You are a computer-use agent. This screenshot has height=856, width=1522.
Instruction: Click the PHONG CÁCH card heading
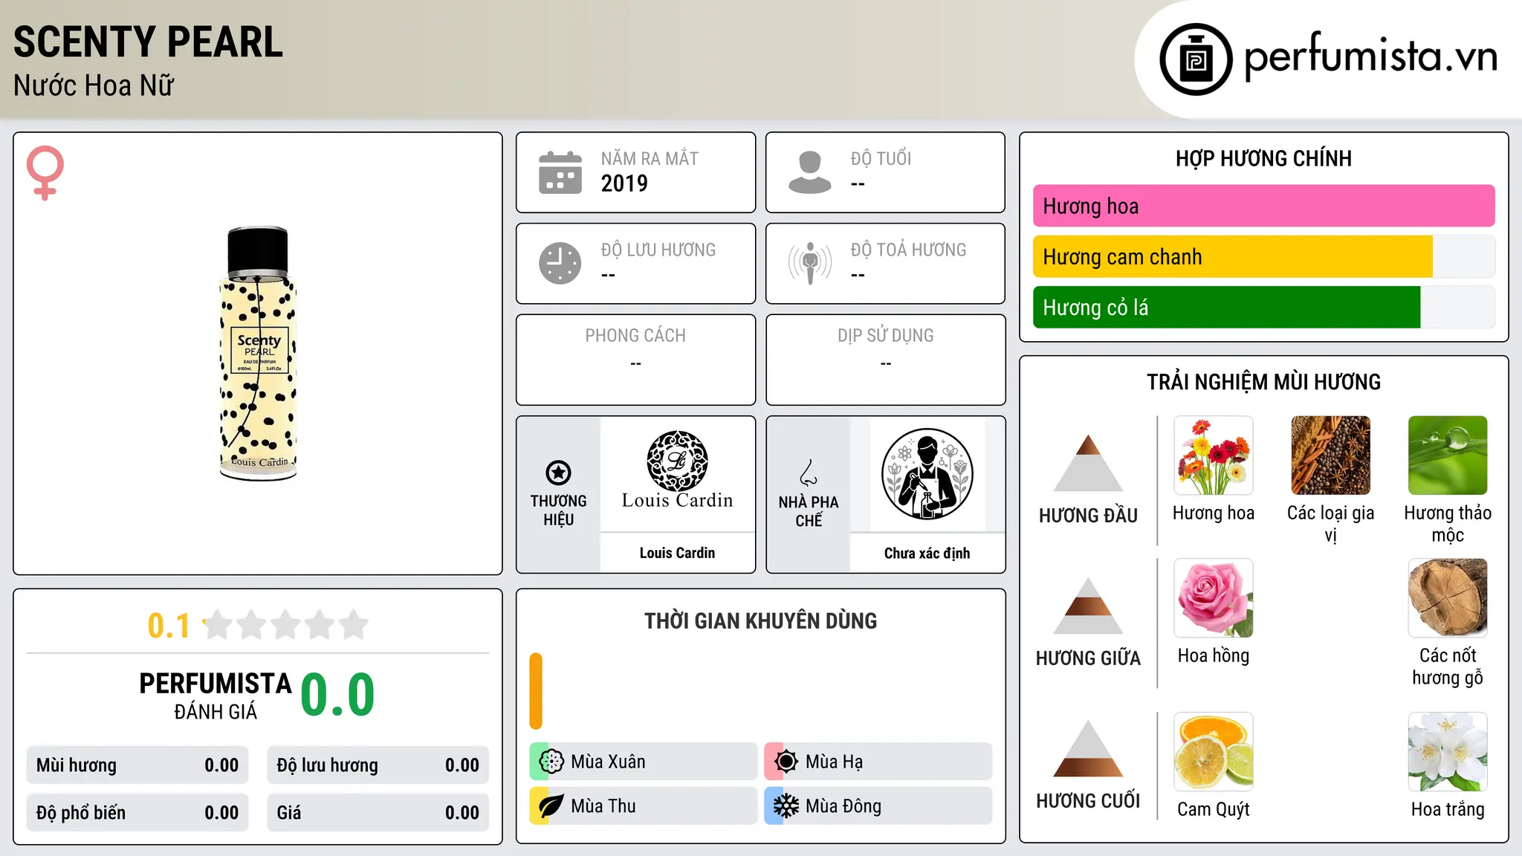click(x=635, y=336)
